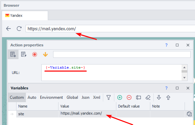
Task: Open the action settings icon tab
Action: [x=13, y=54]
